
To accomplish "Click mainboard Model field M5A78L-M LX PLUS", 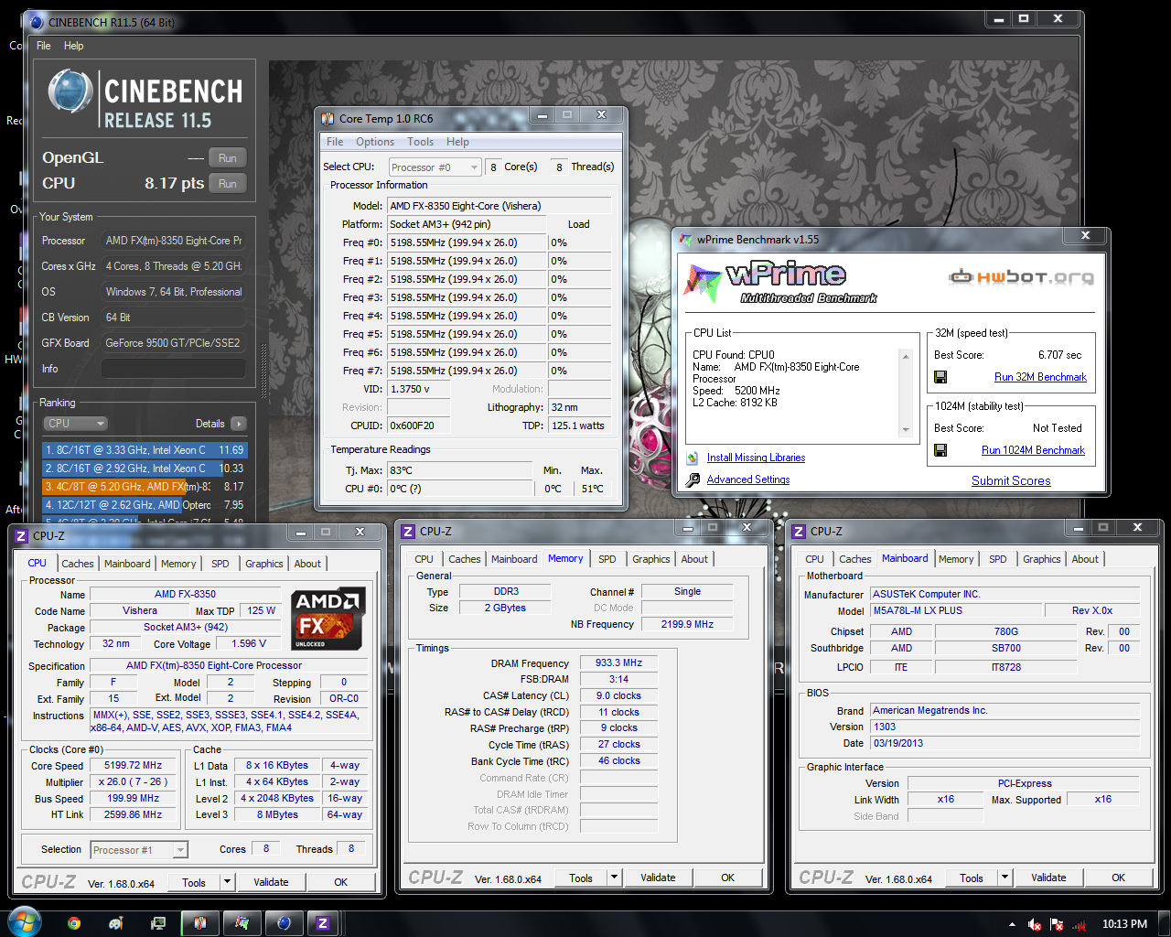I will pyautogui.click(x=956, y=610).
